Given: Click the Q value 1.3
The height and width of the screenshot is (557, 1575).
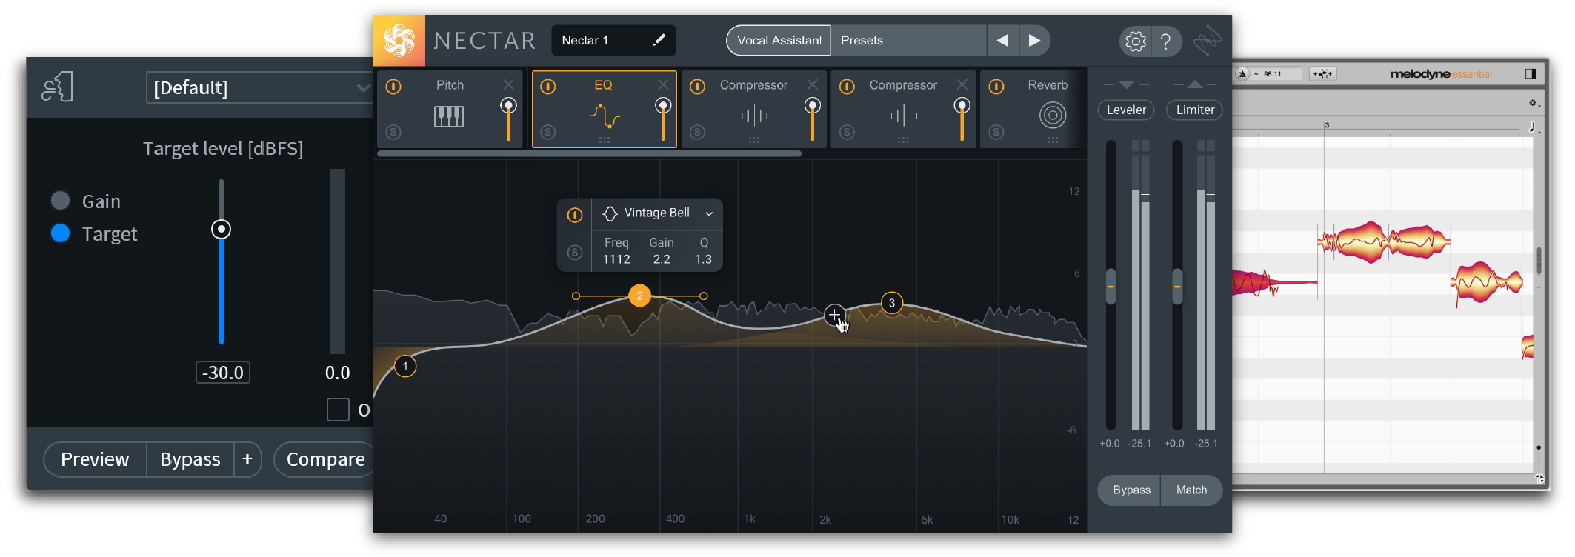Looking at the screenshot, I should point(703,259).
